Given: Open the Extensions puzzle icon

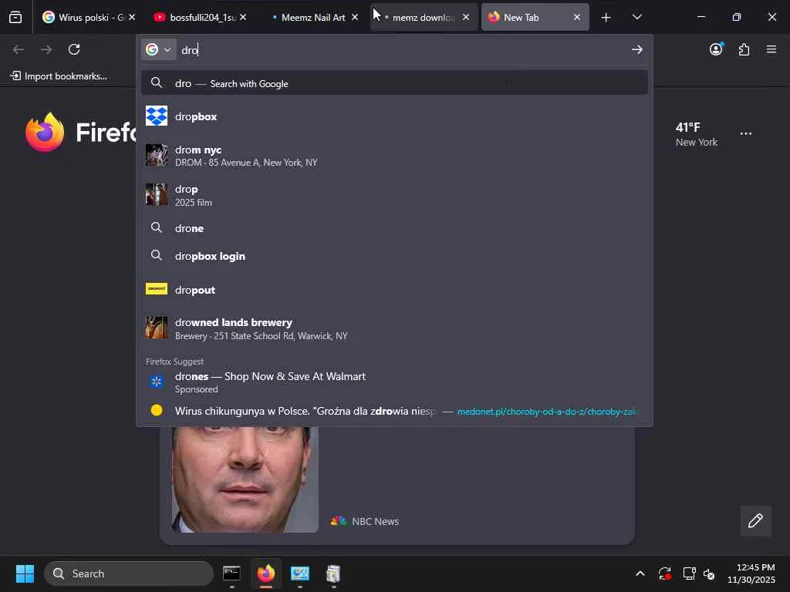Looking at the screenshot, I should (x=744, y=49).
